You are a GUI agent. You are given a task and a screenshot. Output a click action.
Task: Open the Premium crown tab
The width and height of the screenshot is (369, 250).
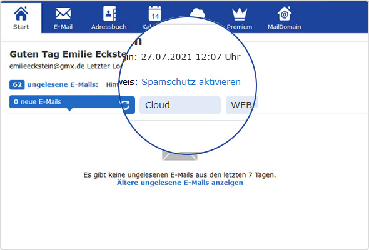click(240, 18)
